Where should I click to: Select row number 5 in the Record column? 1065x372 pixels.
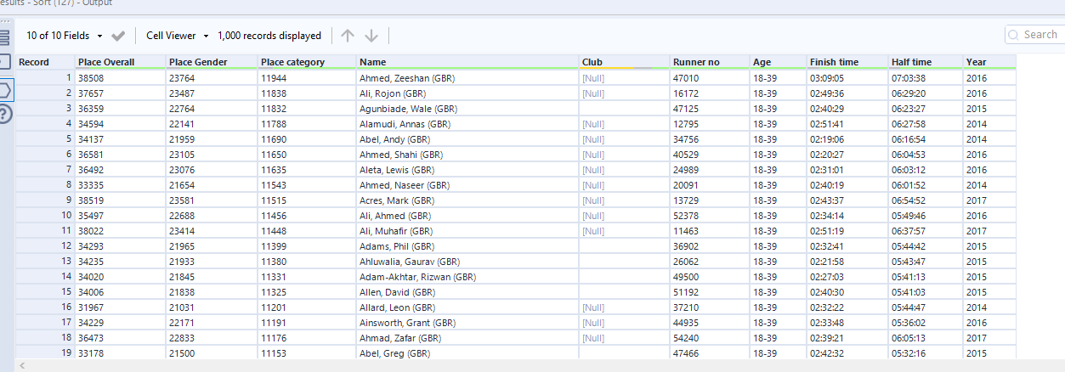click(x=67, y=139)
